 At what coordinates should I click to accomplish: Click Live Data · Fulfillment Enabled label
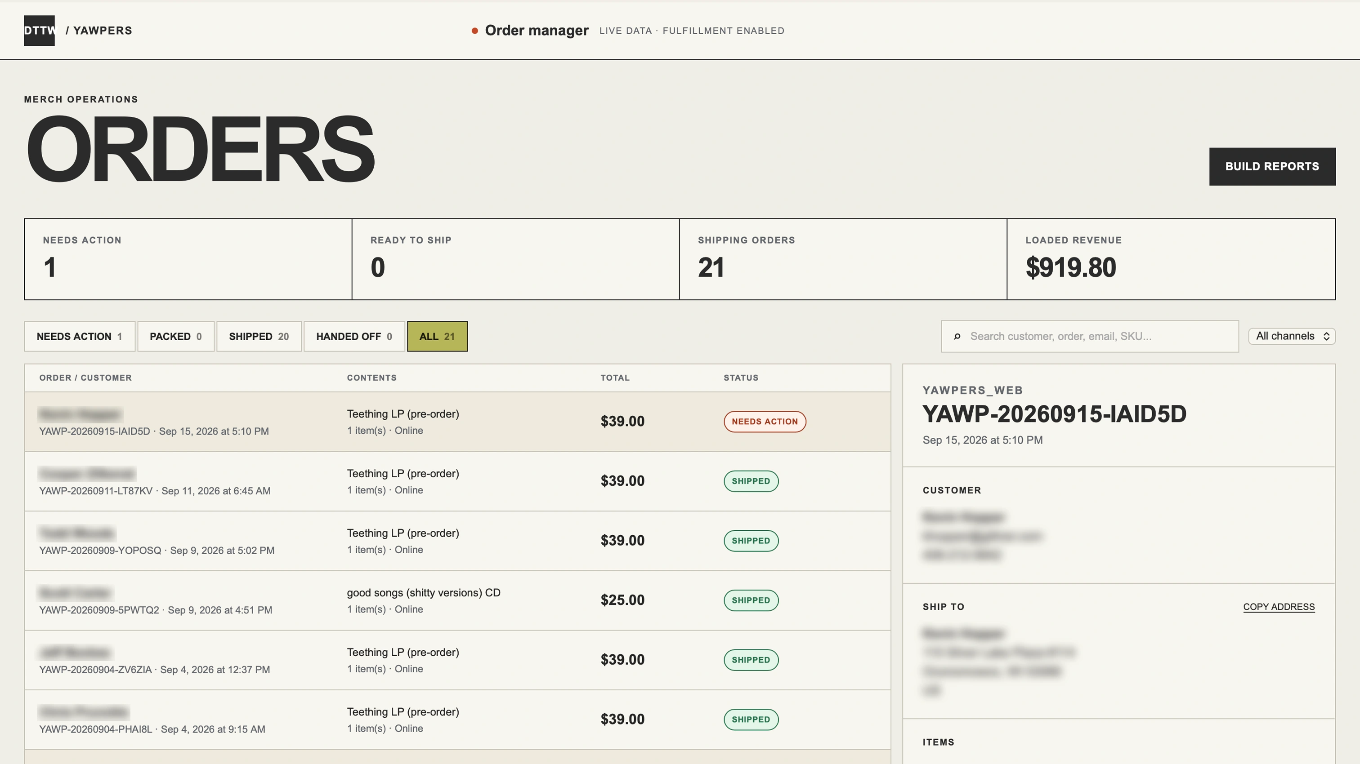[x=692, y=31]
